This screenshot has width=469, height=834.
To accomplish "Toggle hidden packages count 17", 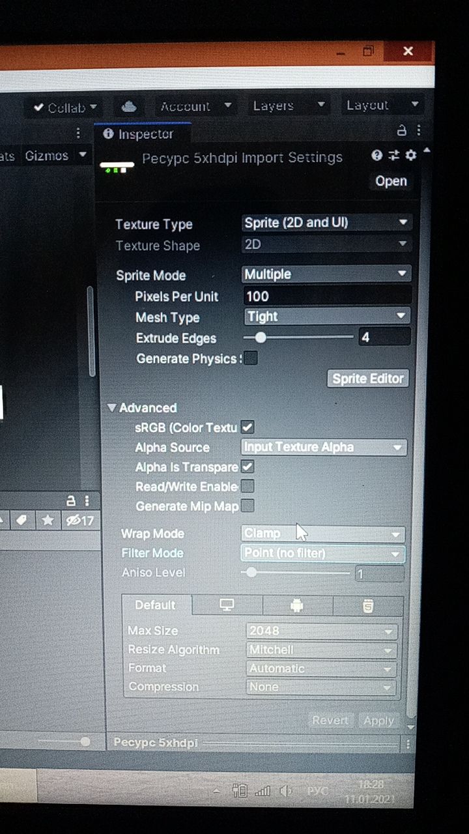I will [80, 521].
